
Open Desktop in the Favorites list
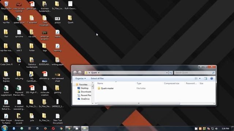[x=83, y=88]
